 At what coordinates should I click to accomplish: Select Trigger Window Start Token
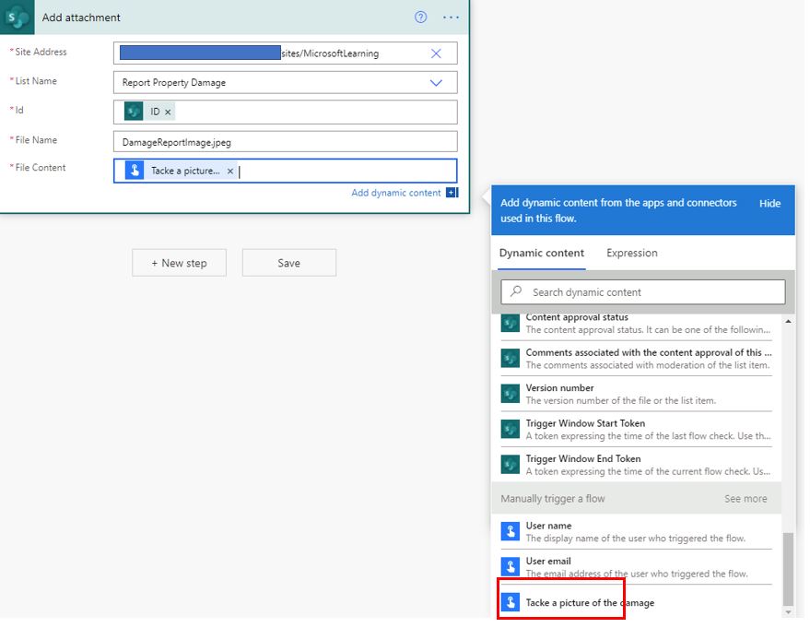[x=637, y=429]
